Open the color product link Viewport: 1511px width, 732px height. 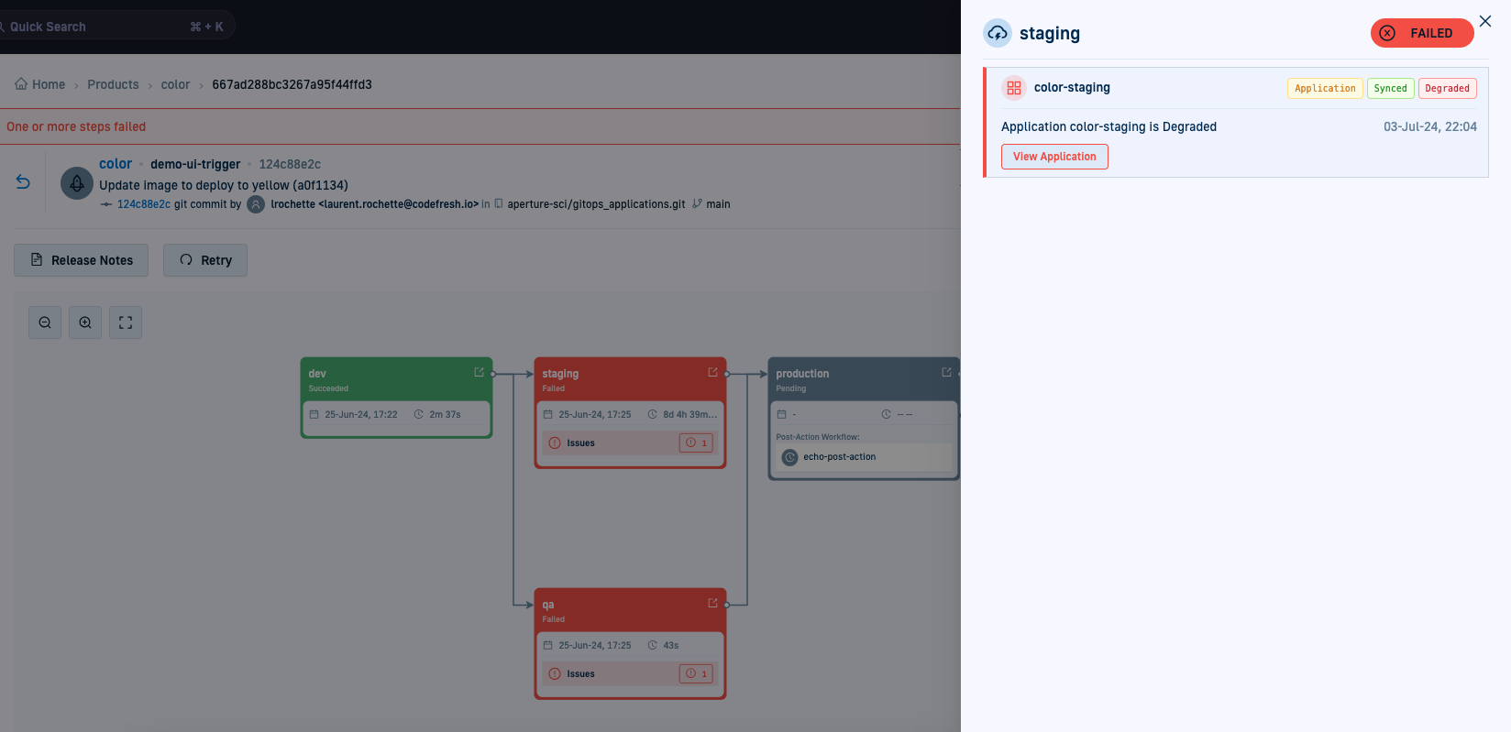point(116,164)
